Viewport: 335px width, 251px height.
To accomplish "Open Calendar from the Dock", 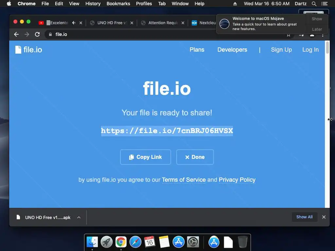I will (150, 242).
